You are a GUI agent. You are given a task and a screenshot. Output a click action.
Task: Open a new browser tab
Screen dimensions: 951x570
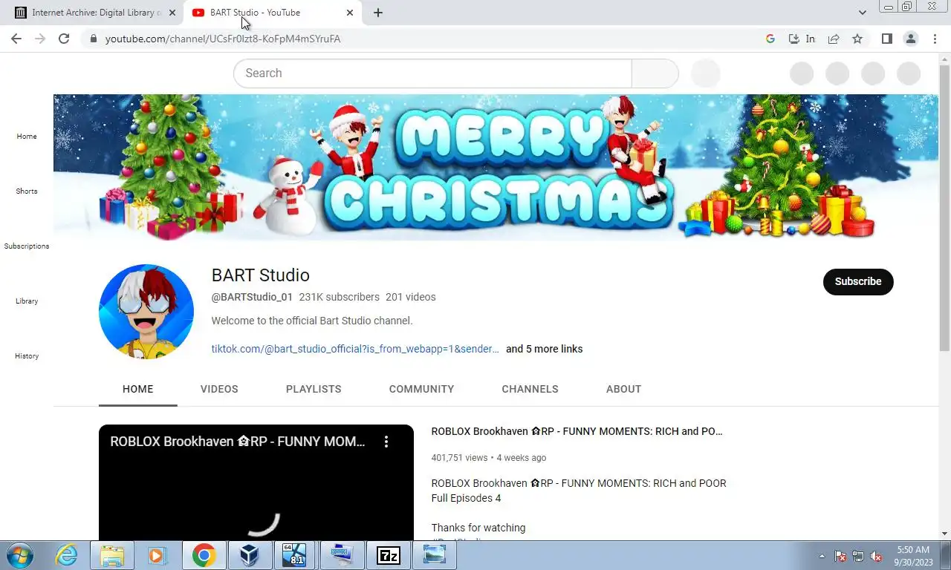click(x=378, y=13)
